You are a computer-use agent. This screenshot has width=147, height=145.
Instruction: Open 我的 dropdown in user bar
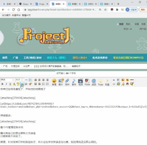coord(129,24)
